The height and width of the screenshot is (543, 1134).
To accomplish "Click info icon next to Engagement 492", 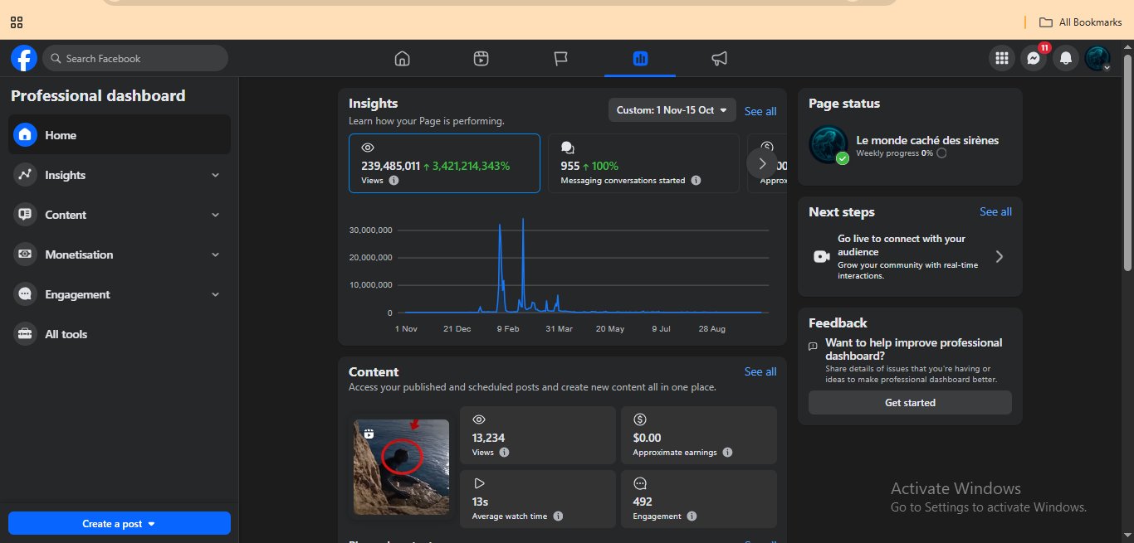I will pos(692,516).
